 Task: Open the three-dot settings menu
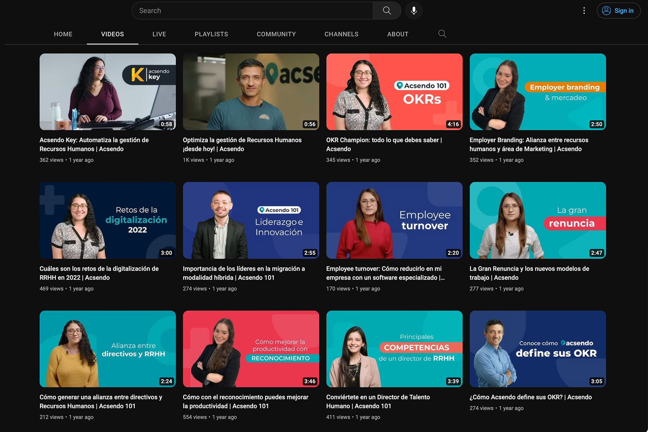[x=584, y=10]
